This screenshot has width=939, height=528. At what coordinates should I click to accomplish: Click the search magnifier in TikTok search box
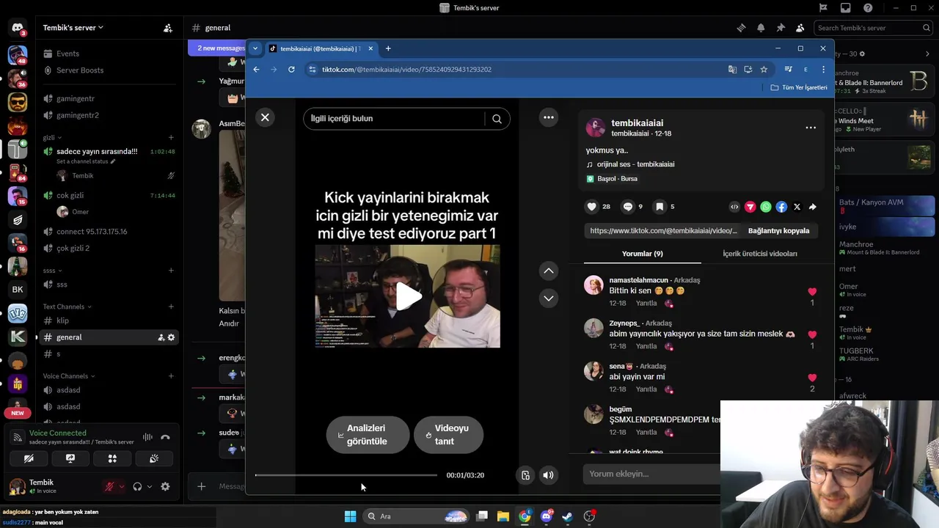(497, 119)
